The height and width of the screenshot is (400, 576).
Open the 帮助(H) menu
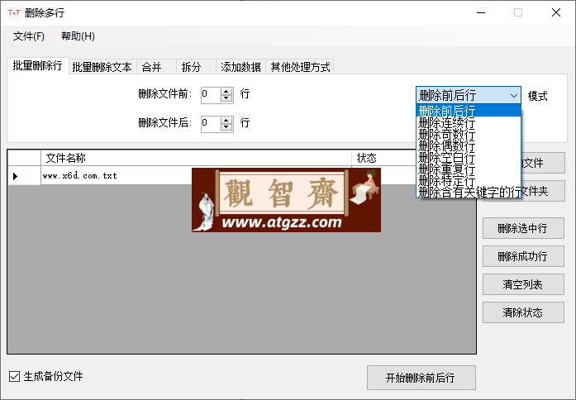(78, 36)
